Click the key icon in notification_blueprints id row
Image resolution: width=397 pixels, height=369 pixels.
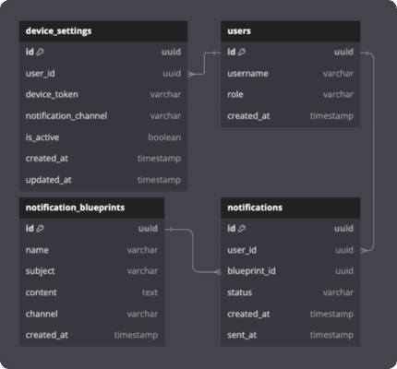(40, 229)
